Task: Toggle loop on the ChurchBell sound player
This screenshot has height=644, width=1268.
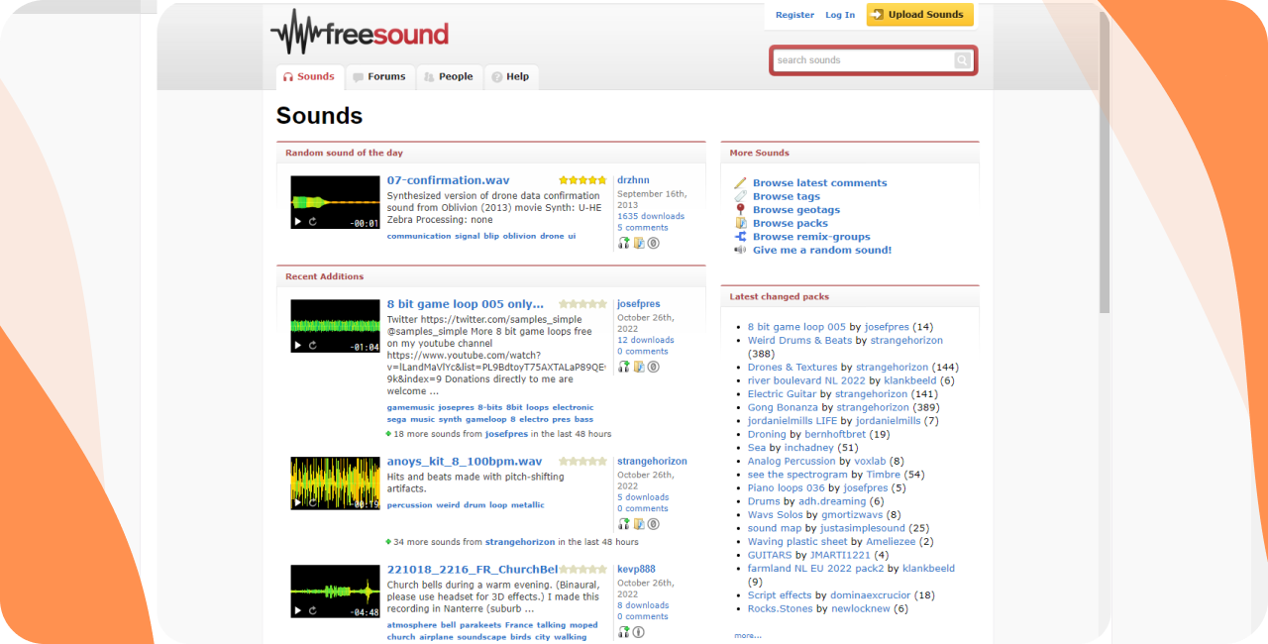Action: click(313, 611)
